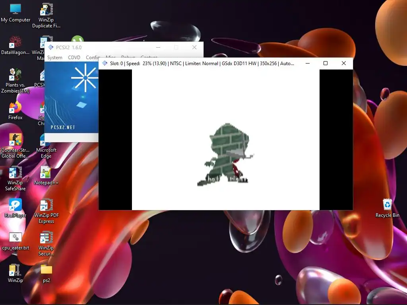Open the Firefox desktop shortcut
Screen dimensions: 407x305
16,111
